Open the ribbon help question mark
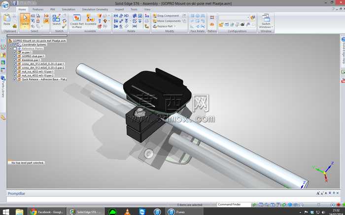Screen dimensions: 345x215 pos(333,9)
